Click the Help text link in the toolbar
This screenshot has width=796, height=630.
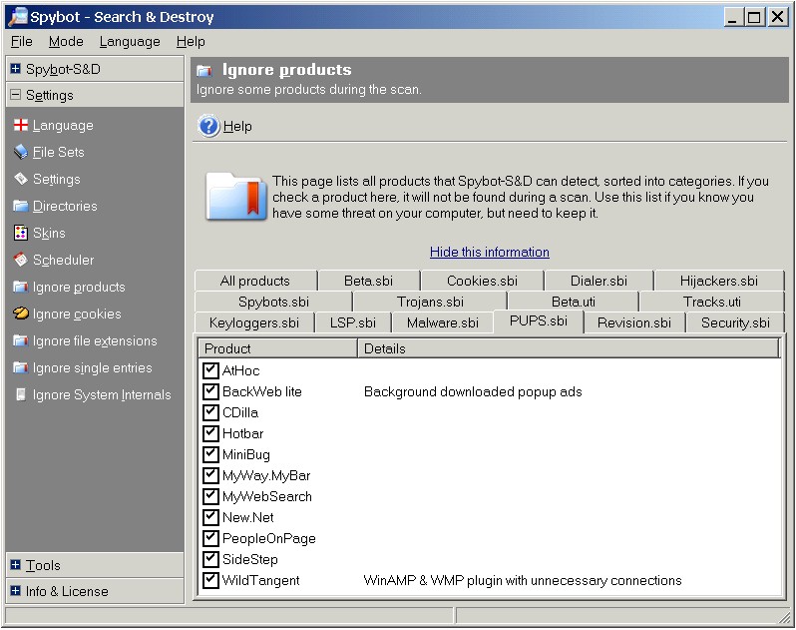[237, 126]
